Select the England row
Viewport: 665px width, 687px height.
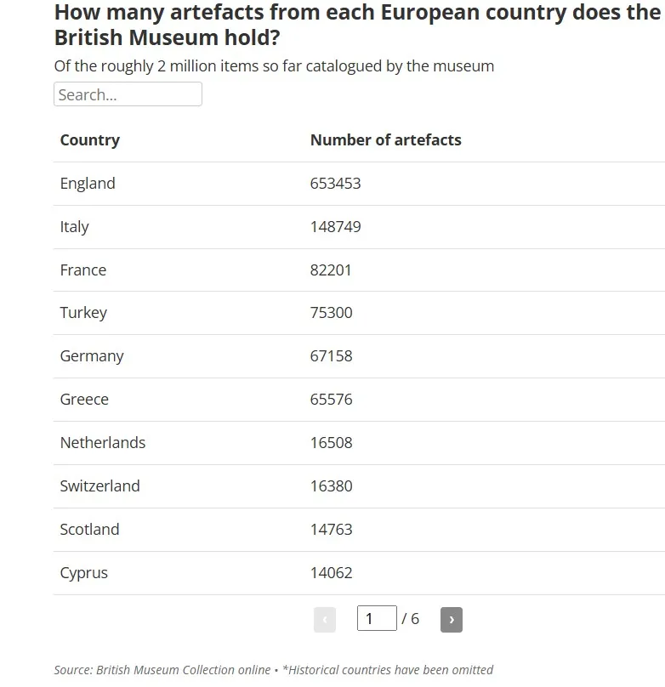point(359,184)
